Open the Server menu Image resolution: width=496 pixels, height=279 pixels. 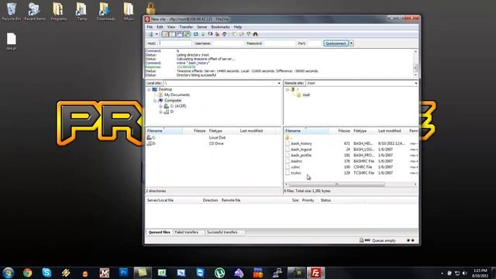coord(201,27)
